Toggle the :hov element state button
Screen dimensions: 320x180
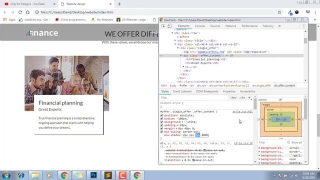pos(233,97)
